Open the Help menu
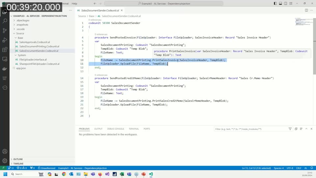This screenshot has width=316, height=178. pos(74,3)
